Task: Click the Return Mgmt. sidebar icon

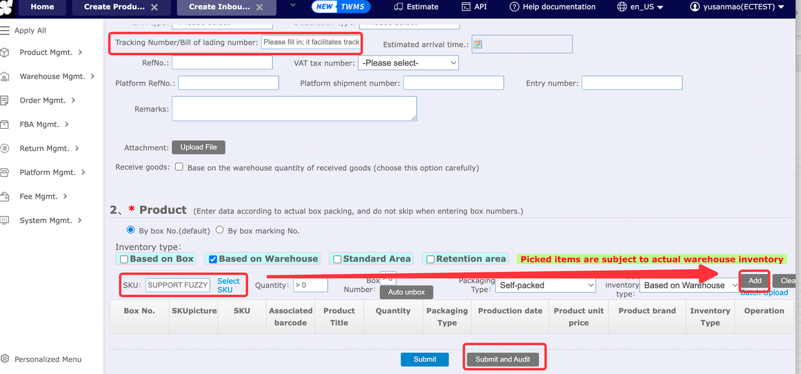Action: (x=5, y=149)
